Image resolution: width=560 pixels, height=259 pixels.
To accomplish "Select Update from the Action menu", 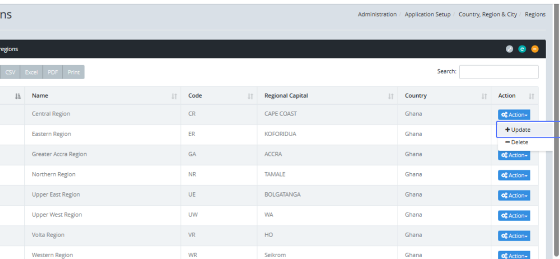I will [x=518, y=130].
